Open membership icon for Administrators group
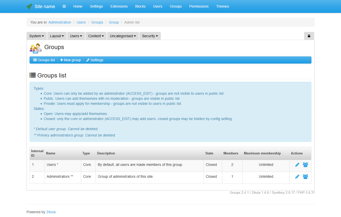This screenshot has height=217, width=341. (x=305, y=177)
